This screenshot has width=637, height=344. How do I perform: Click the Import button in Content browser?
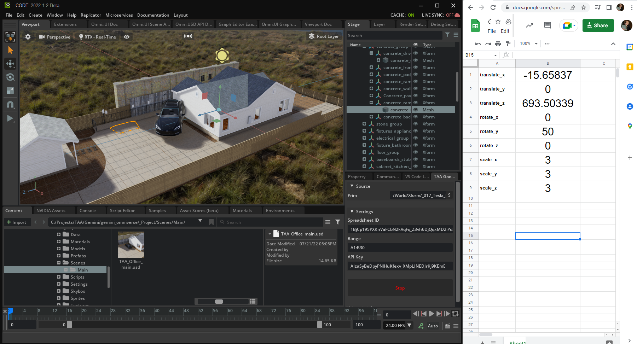coord(17,222)
